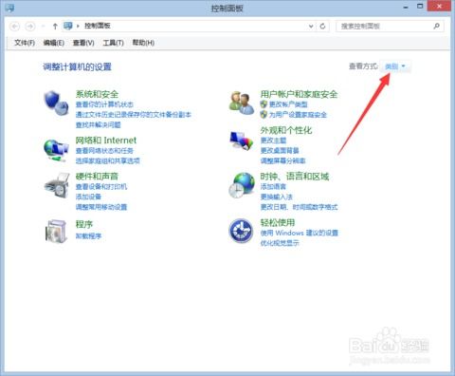Expand recent locations arrow beside forward button

(43, 27)
